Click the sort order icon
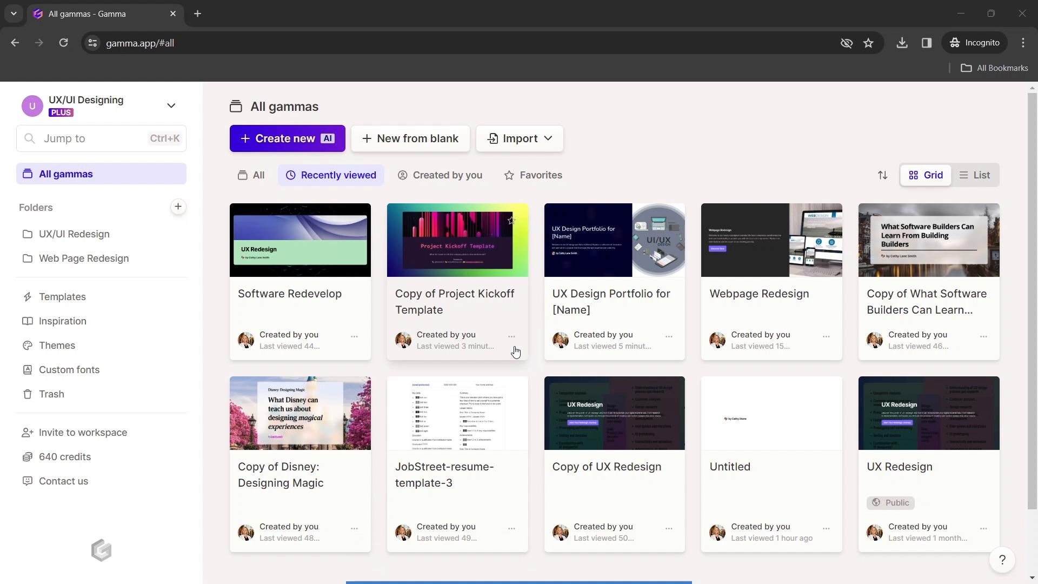The height and width of the screenshot is (584, 1038). (x=883, y=175)
